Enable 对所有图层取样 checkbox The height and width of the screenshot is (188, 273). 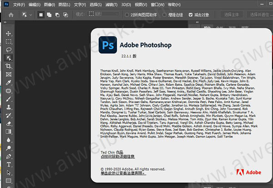point(127,15)
